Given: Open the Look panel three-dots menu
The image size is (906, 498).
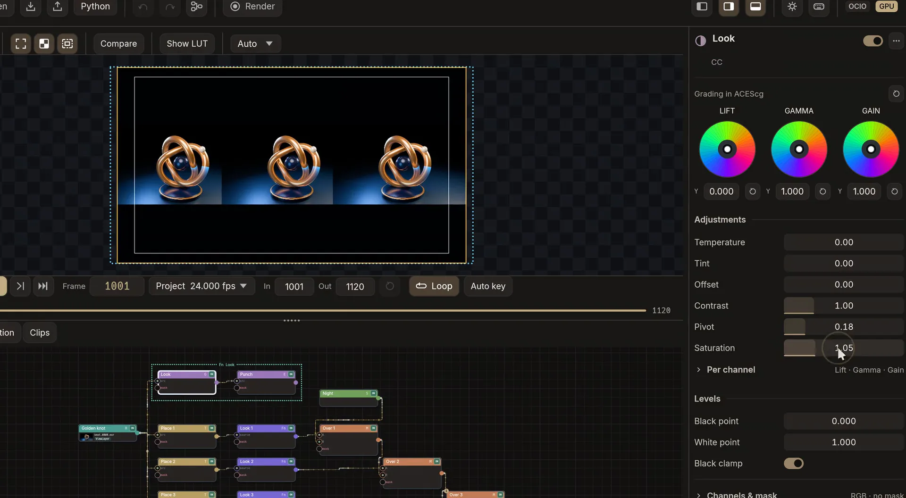Looking at the screenshot, I should click(896, 41).
